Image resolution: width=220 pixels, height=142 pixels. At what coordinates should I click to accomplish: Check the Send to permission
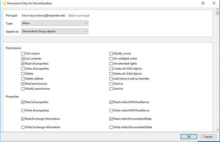(111, 89)
